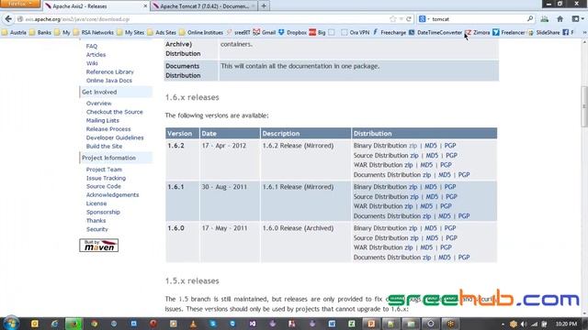Open PowerPoint from the taskbar

tap(371, 324)
